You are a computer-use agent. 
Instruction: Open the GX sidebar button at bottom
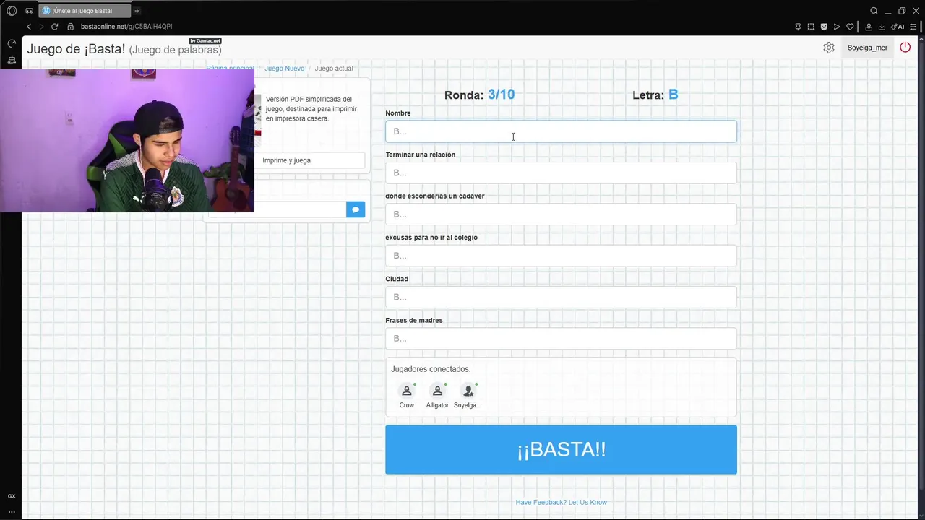(x=12, y=496)
